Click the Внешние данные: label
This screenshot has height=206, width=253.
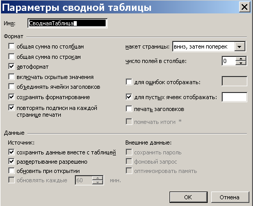tap(148, 142)
